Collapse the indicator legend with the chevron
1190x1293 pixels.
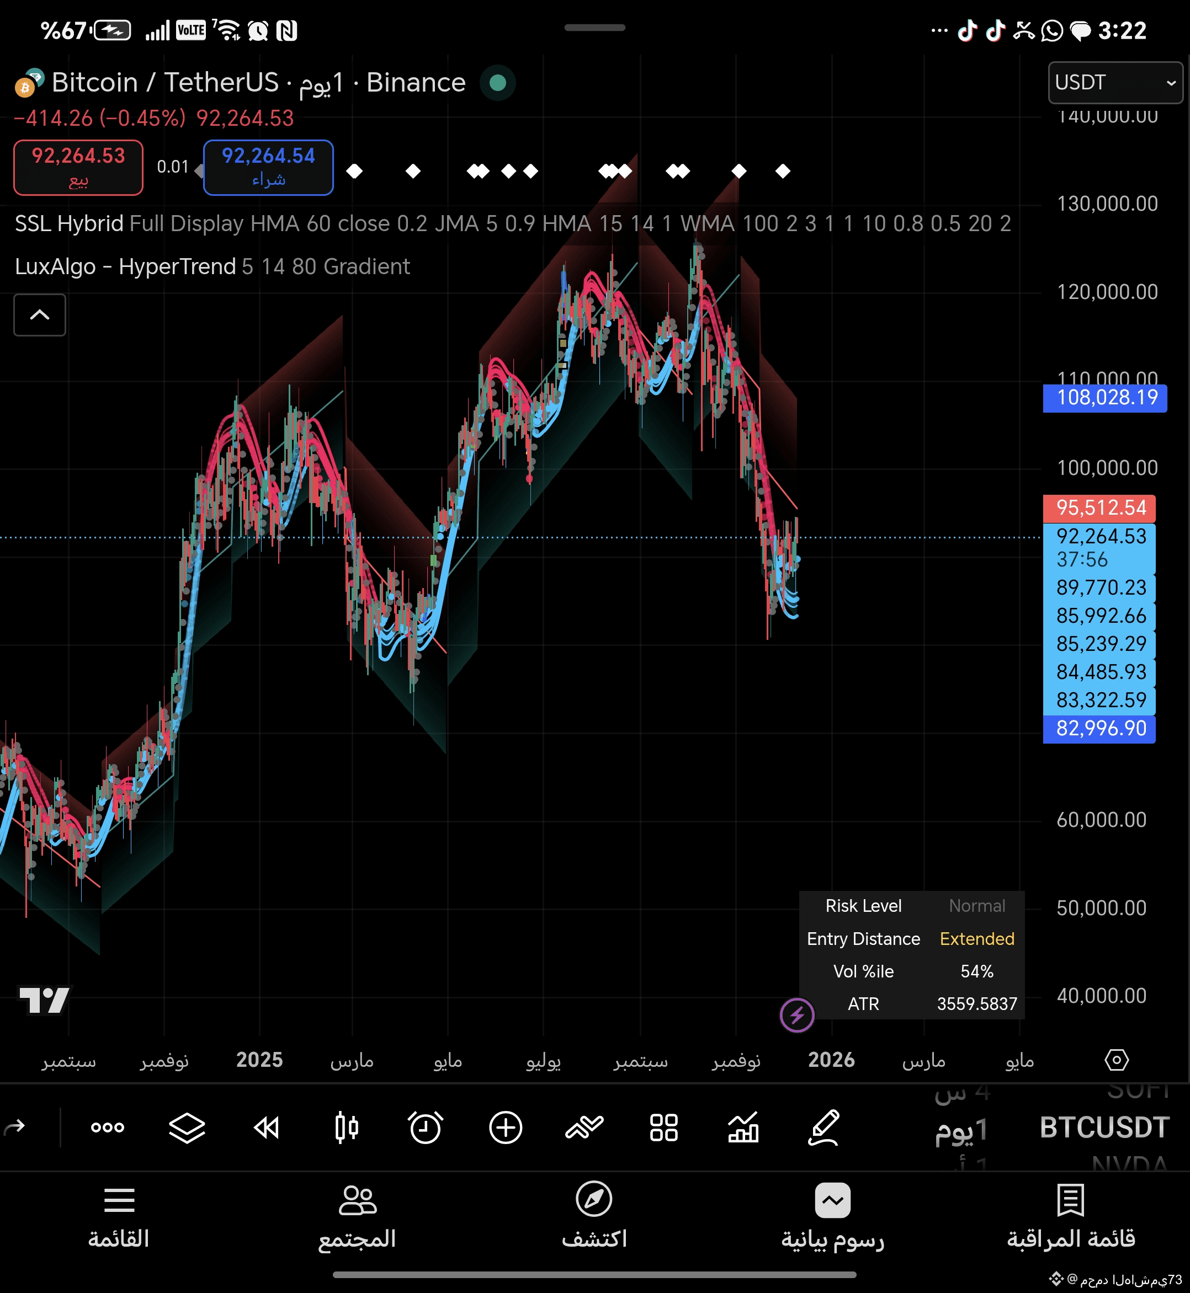click(x=40, y=315)
